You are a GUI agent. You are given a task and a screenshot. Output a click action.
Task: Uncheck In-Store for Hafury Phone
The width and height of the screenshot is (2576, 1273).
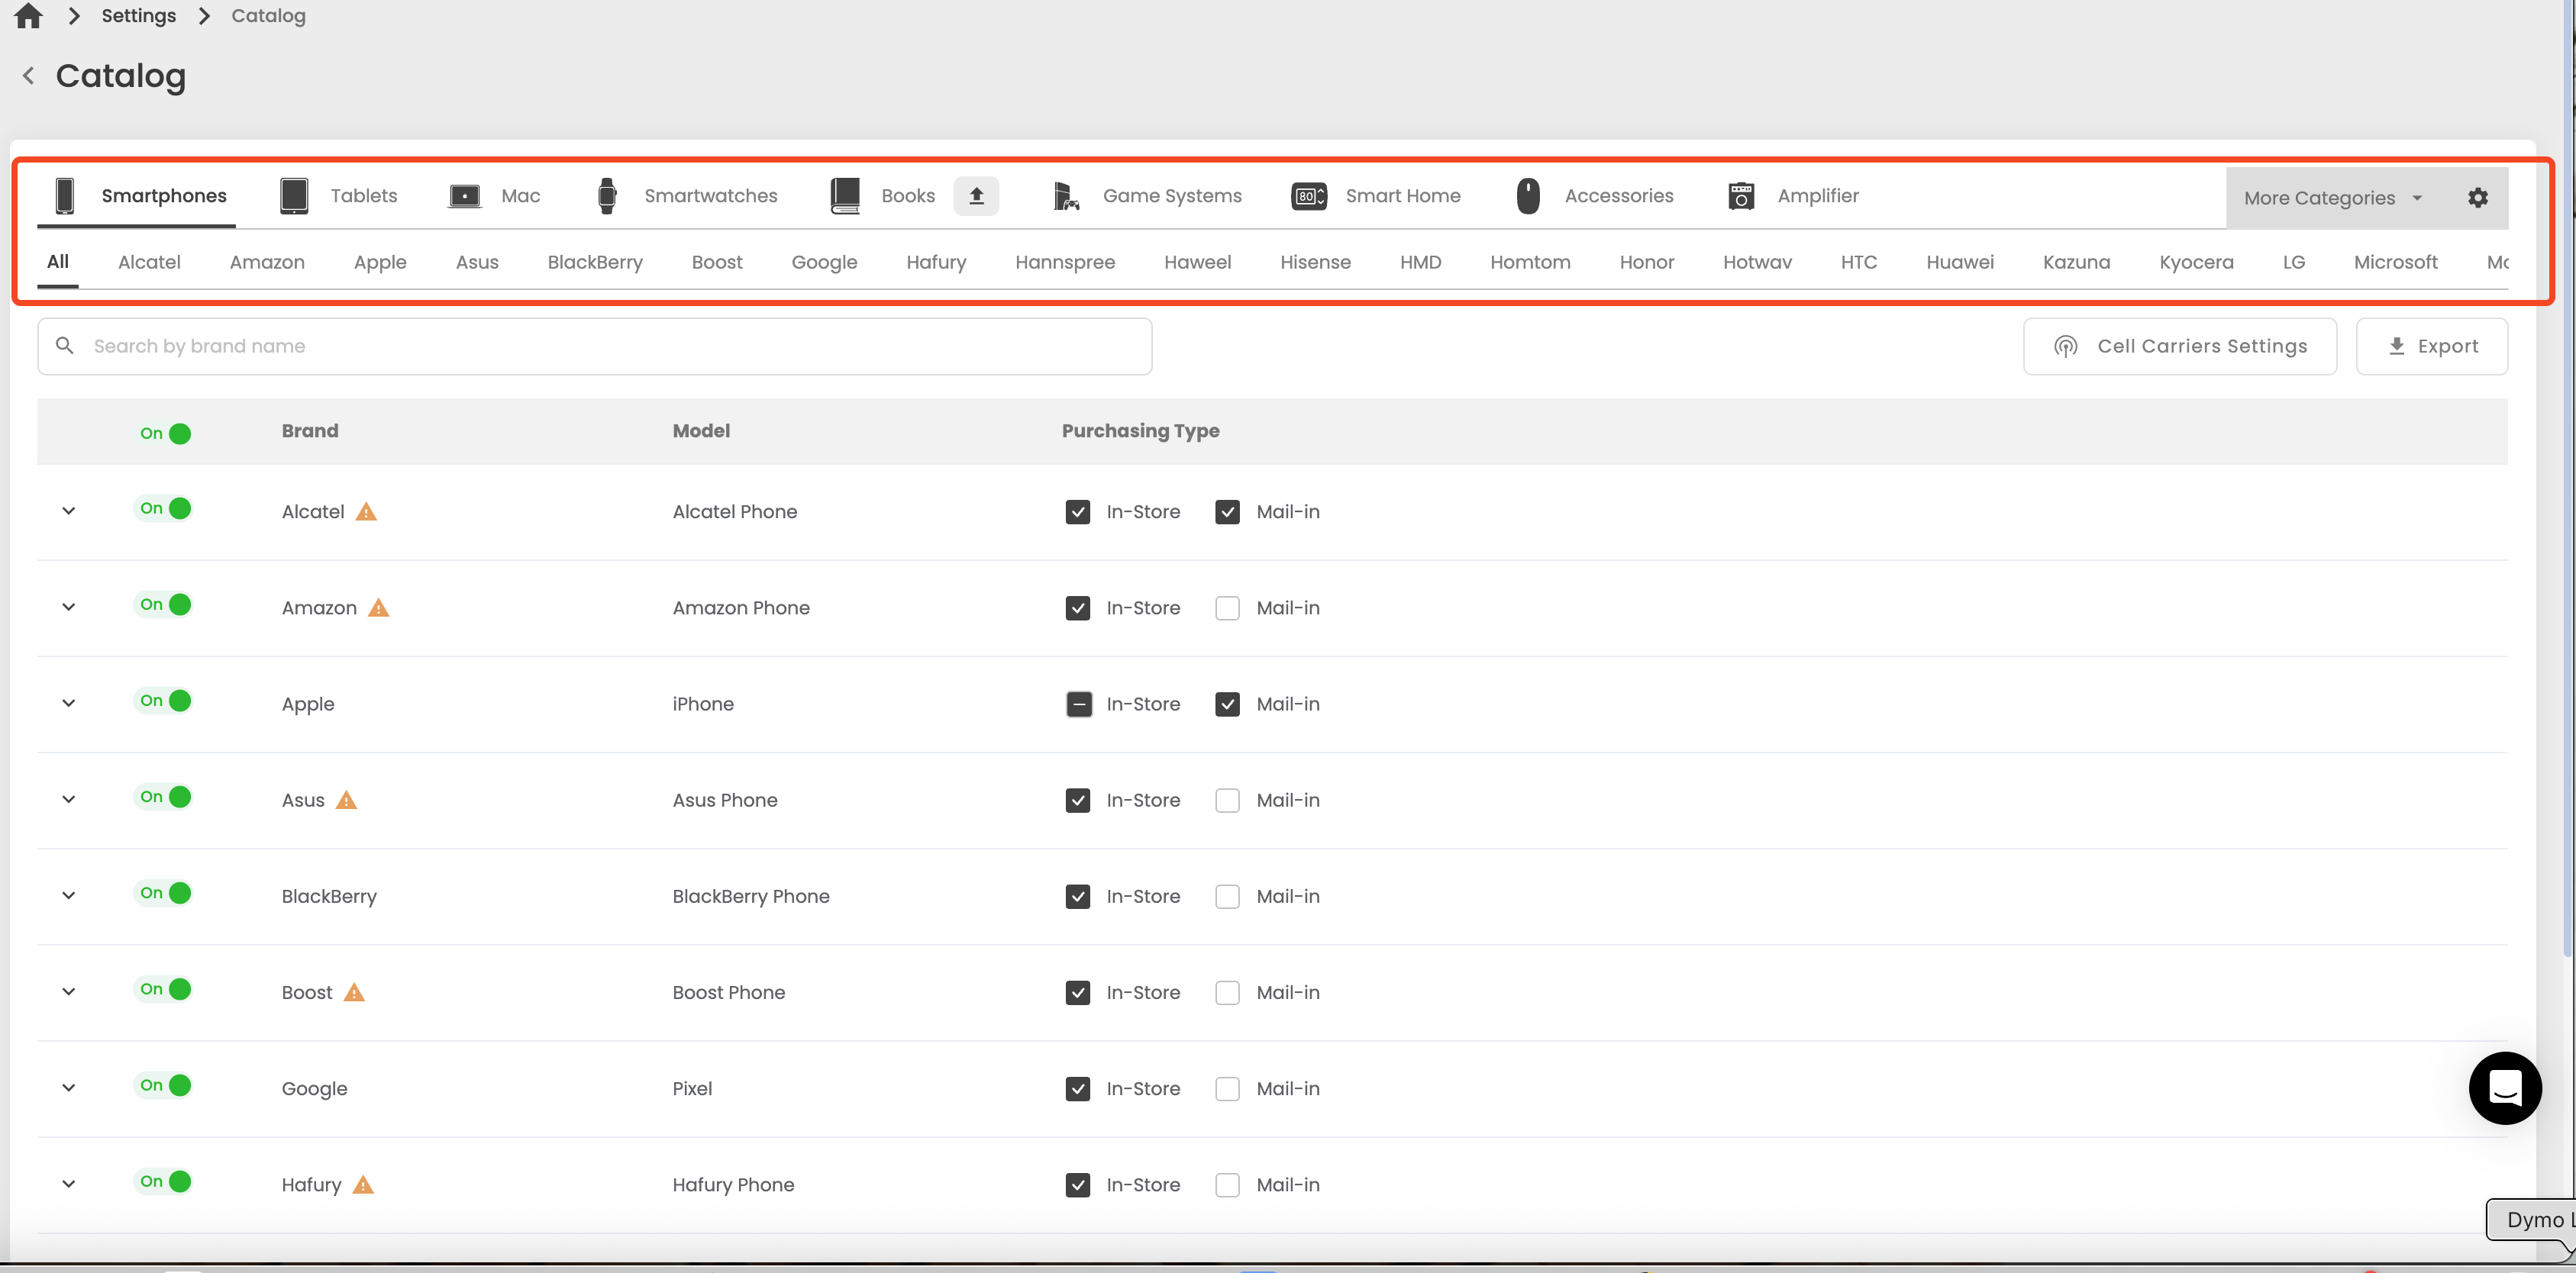(x=1078, y=1184)
